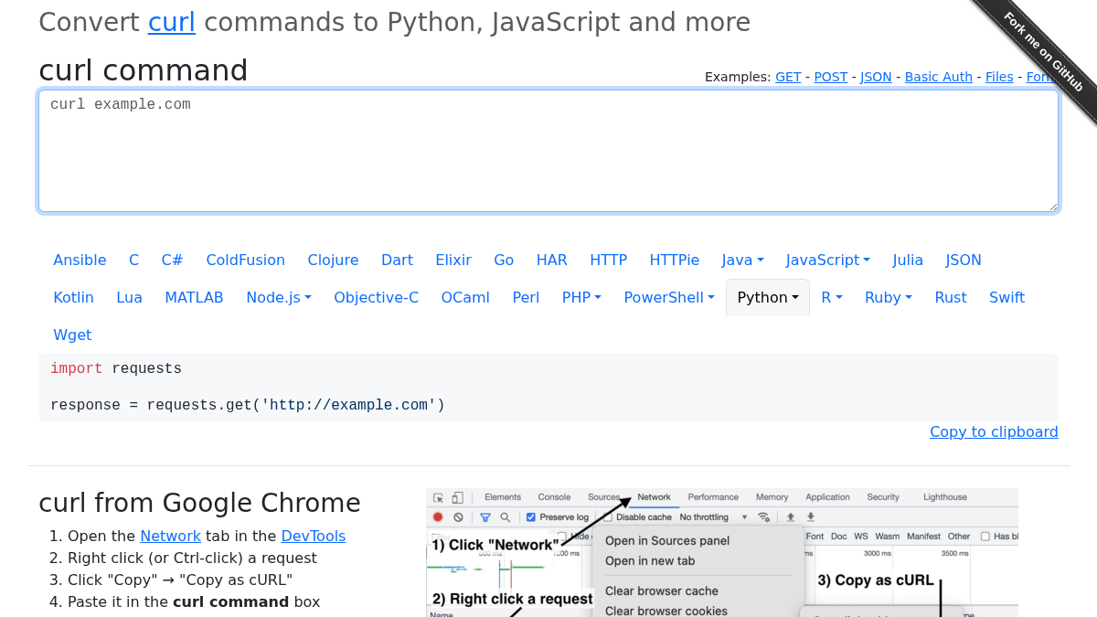Switch to ColdFusion output
The width and height of the screenshot is (1097, 617).
point(246,260)
